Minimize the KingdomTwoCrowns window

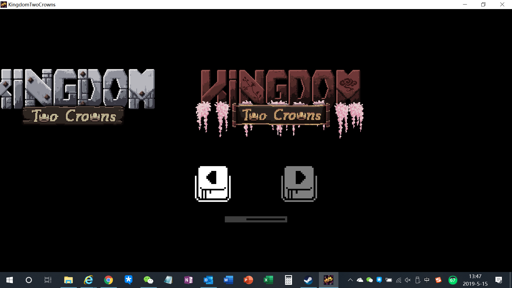465,5
